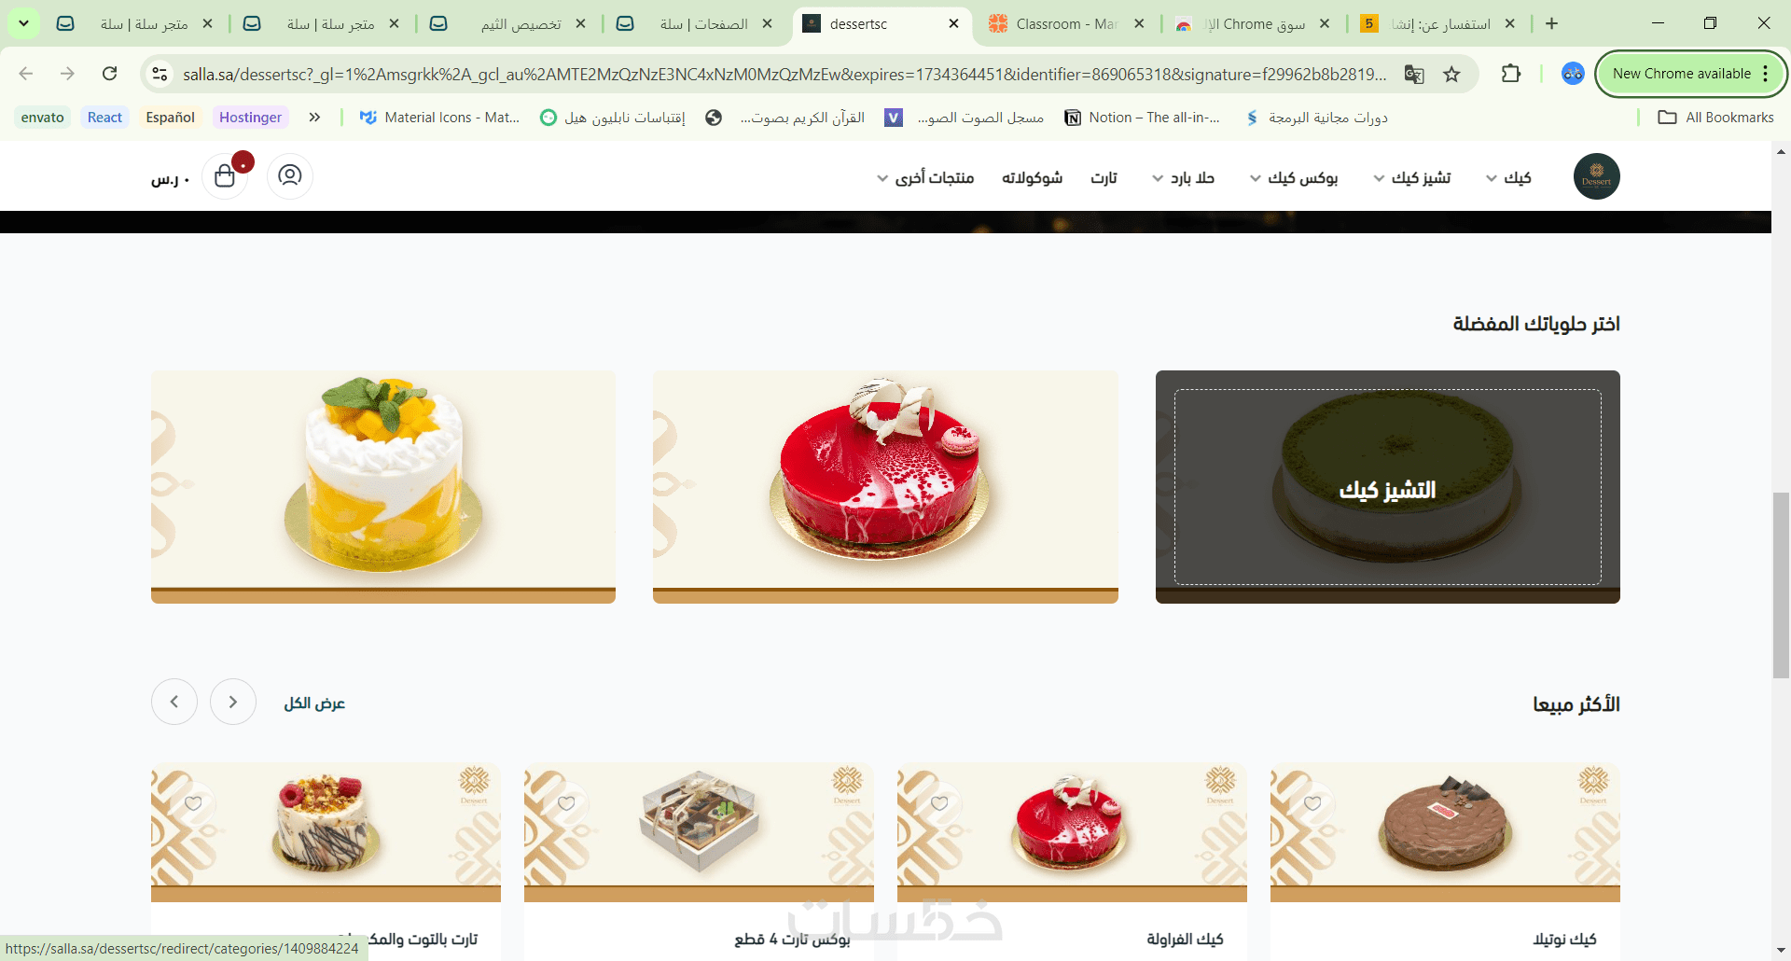The image size is (1791, 961).
Task: Favorite the كيك الفراولة product with heart
Action: coord(939,803)
